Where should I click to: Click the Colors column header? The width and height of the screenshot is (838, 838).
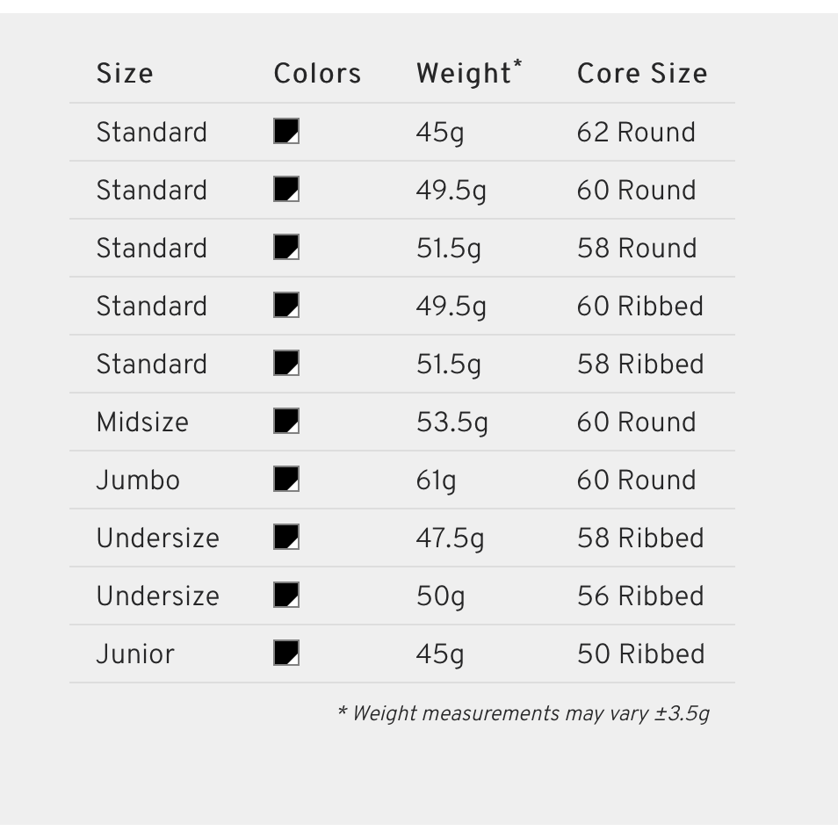pyautogui.click(x=317, y=74)
